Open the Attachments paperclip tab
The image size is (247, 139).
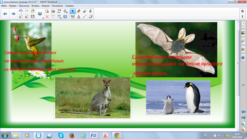click(243, 41)
